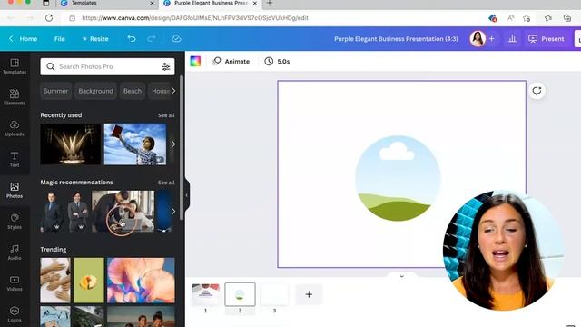Screen dimensions: 581x327
Task: Open browser collections icon
Action: click(566, 18)
